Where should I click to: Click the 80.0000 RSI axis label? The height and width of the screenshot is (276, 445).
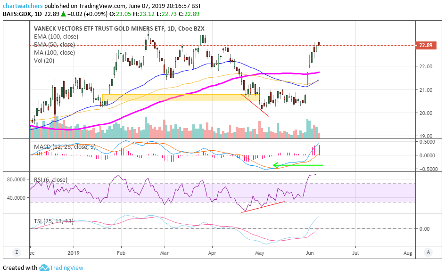click(x=16, y=179)
